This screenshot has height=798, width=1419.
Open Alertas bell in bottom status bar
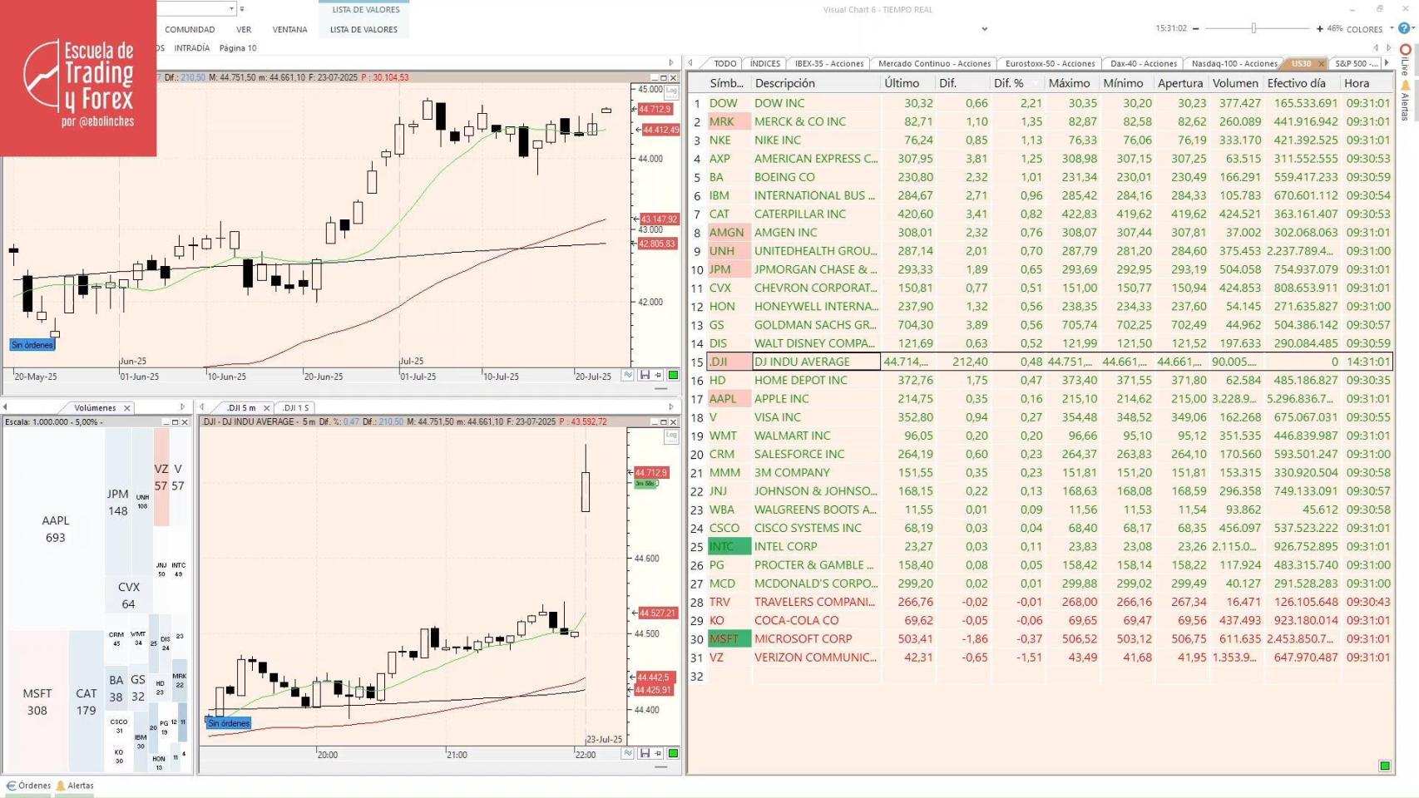coord(60,786)
